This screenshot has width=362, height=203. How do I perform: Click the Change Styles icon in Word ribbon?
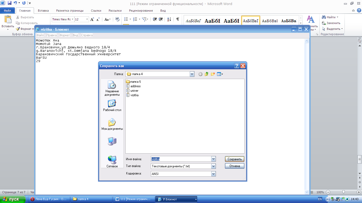click(x=311, y=19)
